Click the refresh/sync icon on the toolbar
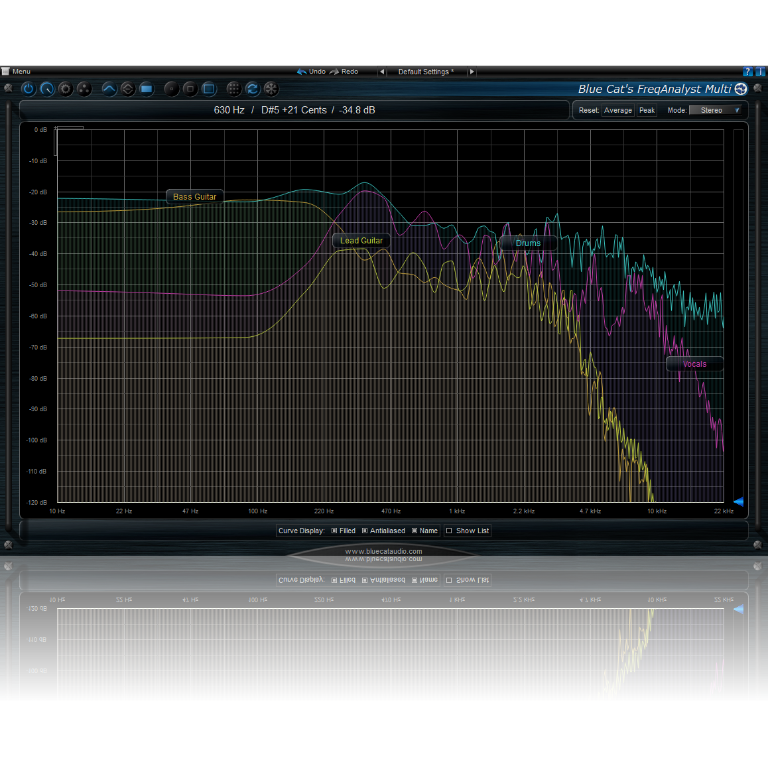 point(253,89)
